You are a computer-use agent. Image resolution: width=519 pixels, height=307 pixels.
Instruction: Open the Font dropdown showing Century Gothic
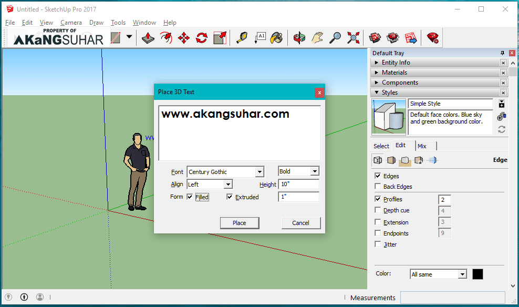225,172
